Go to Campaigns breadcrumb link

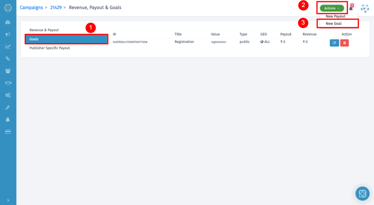tap(31, 7)
